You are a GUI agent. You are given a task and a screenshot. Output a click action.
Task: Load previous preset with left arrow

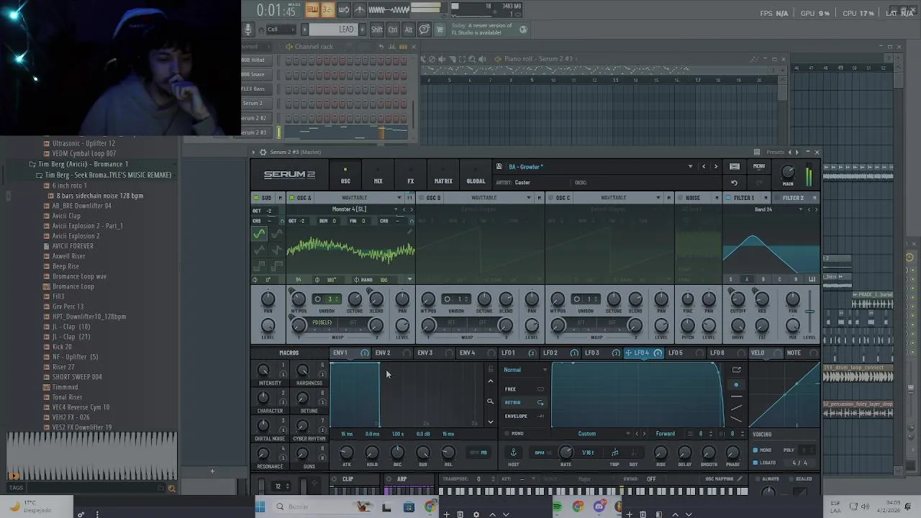(x=704, y=167)
